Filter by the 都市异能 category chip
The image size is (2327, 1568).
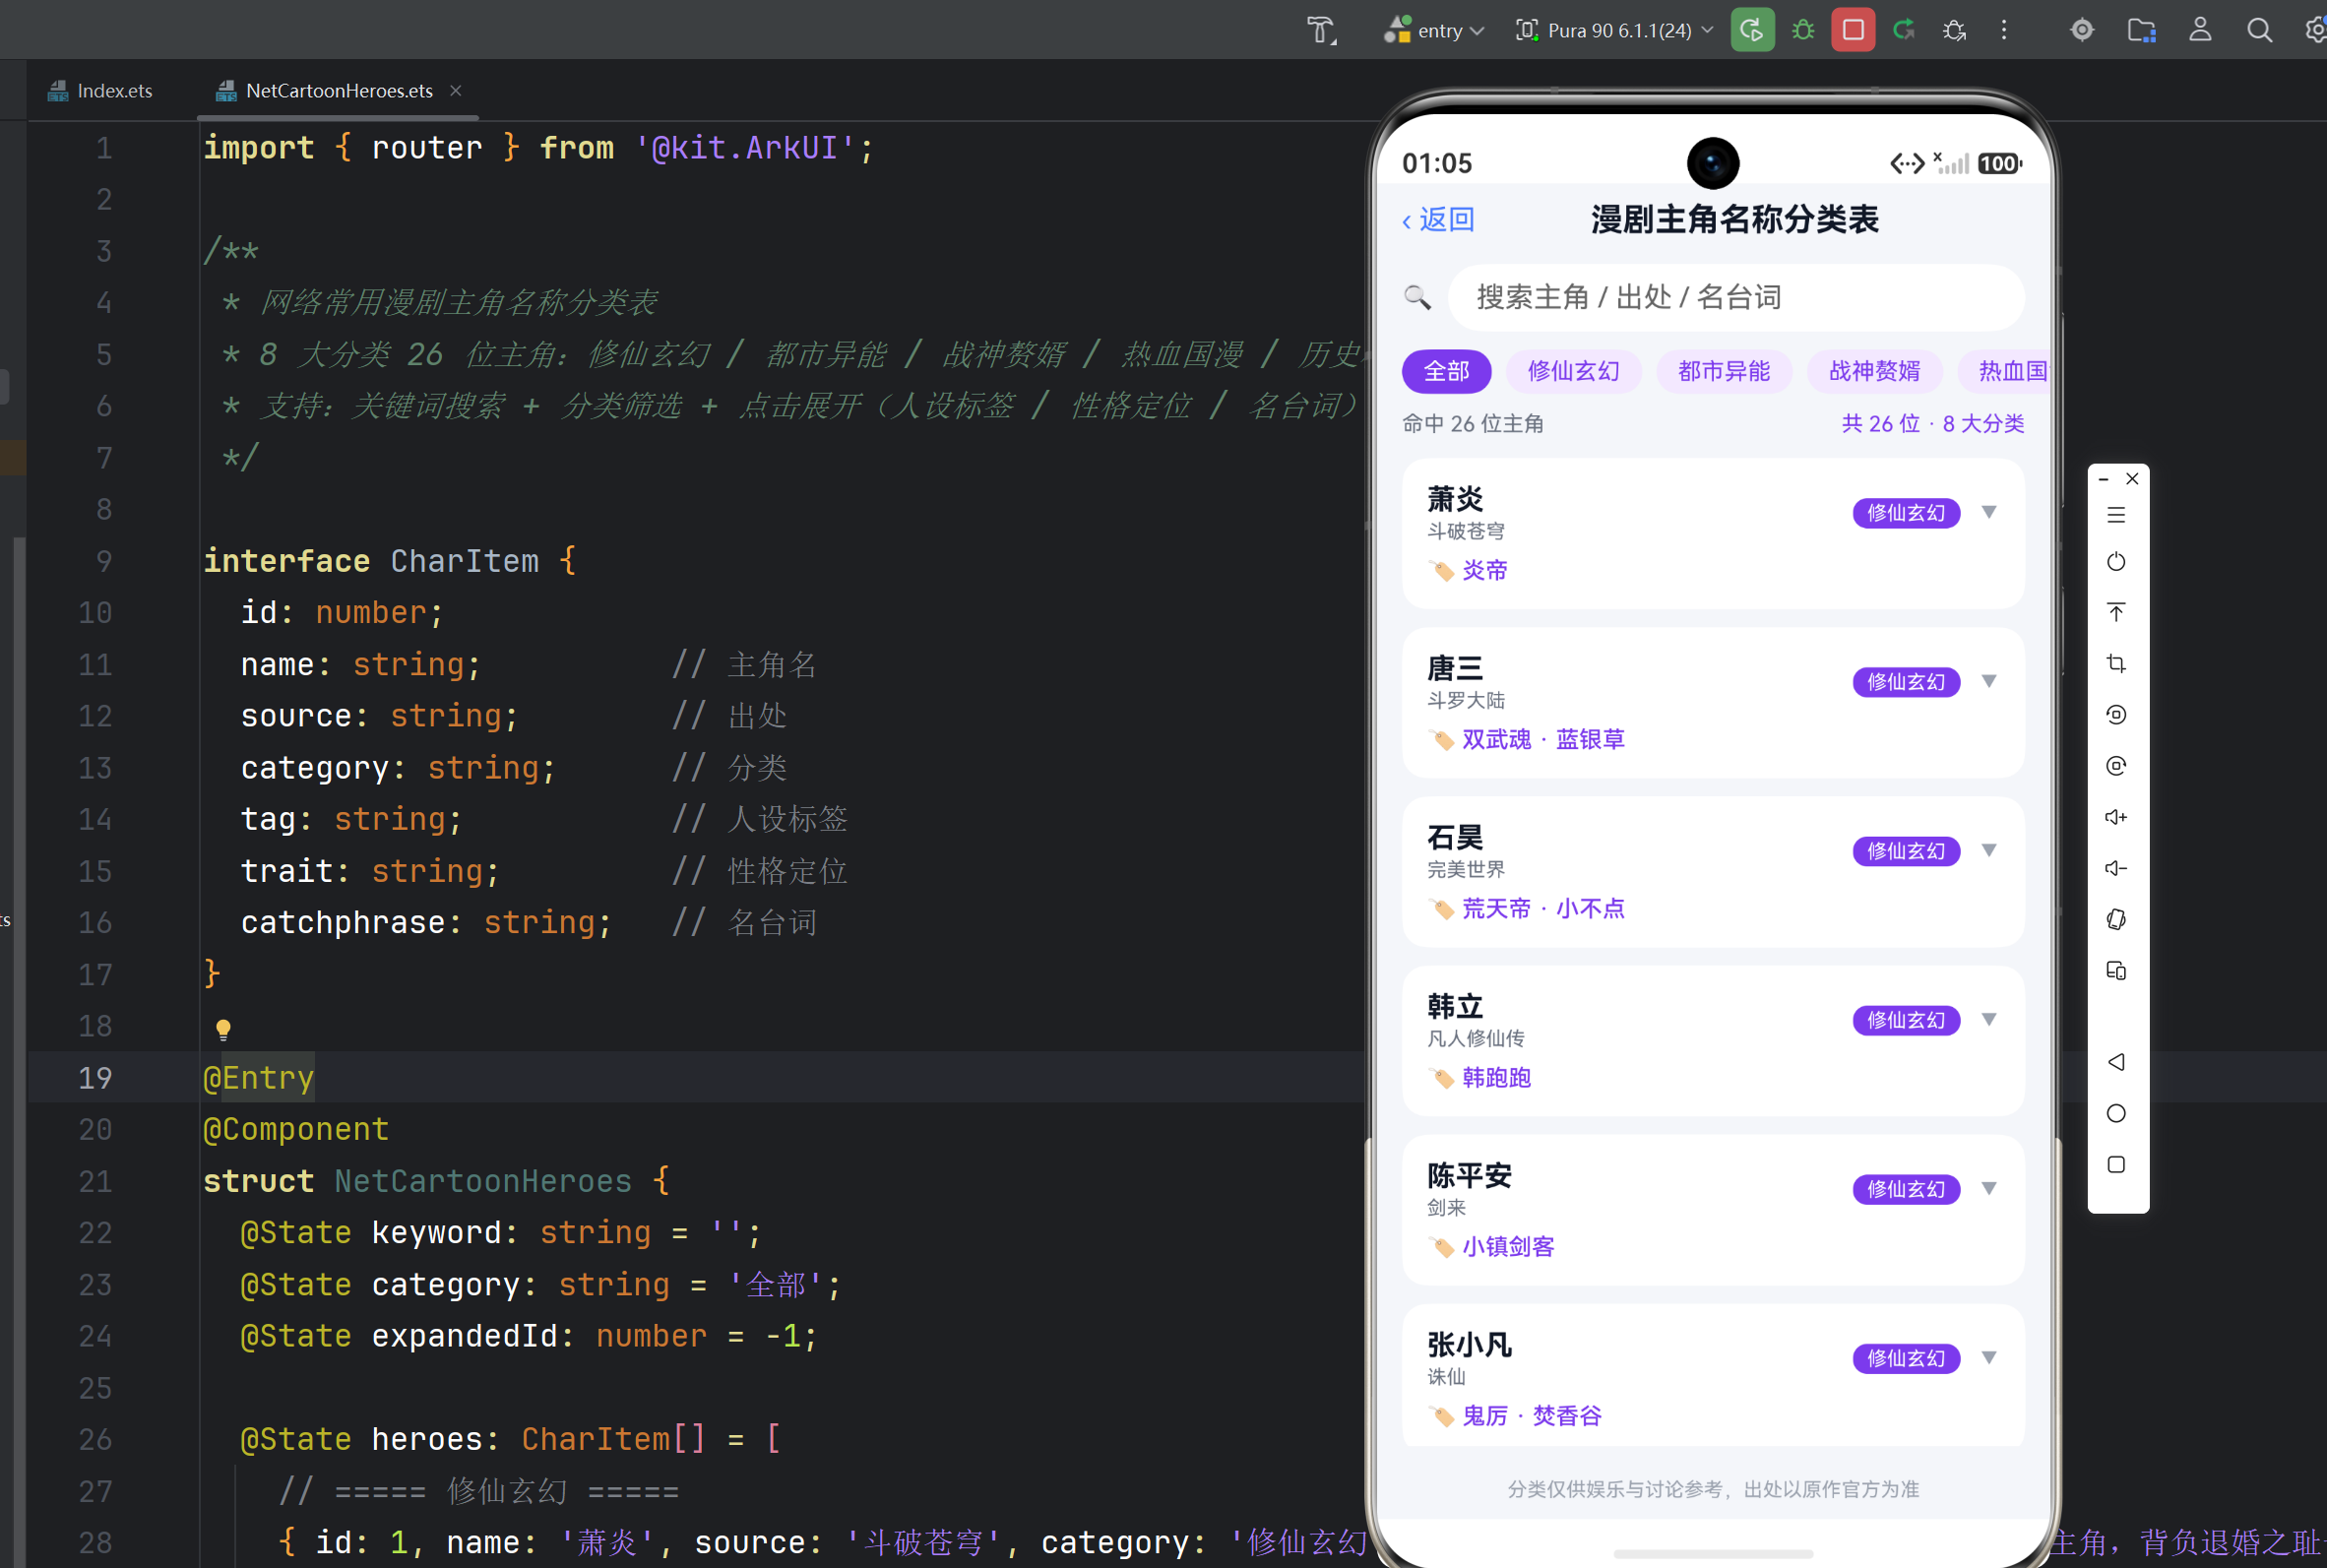pos(1724,371)
